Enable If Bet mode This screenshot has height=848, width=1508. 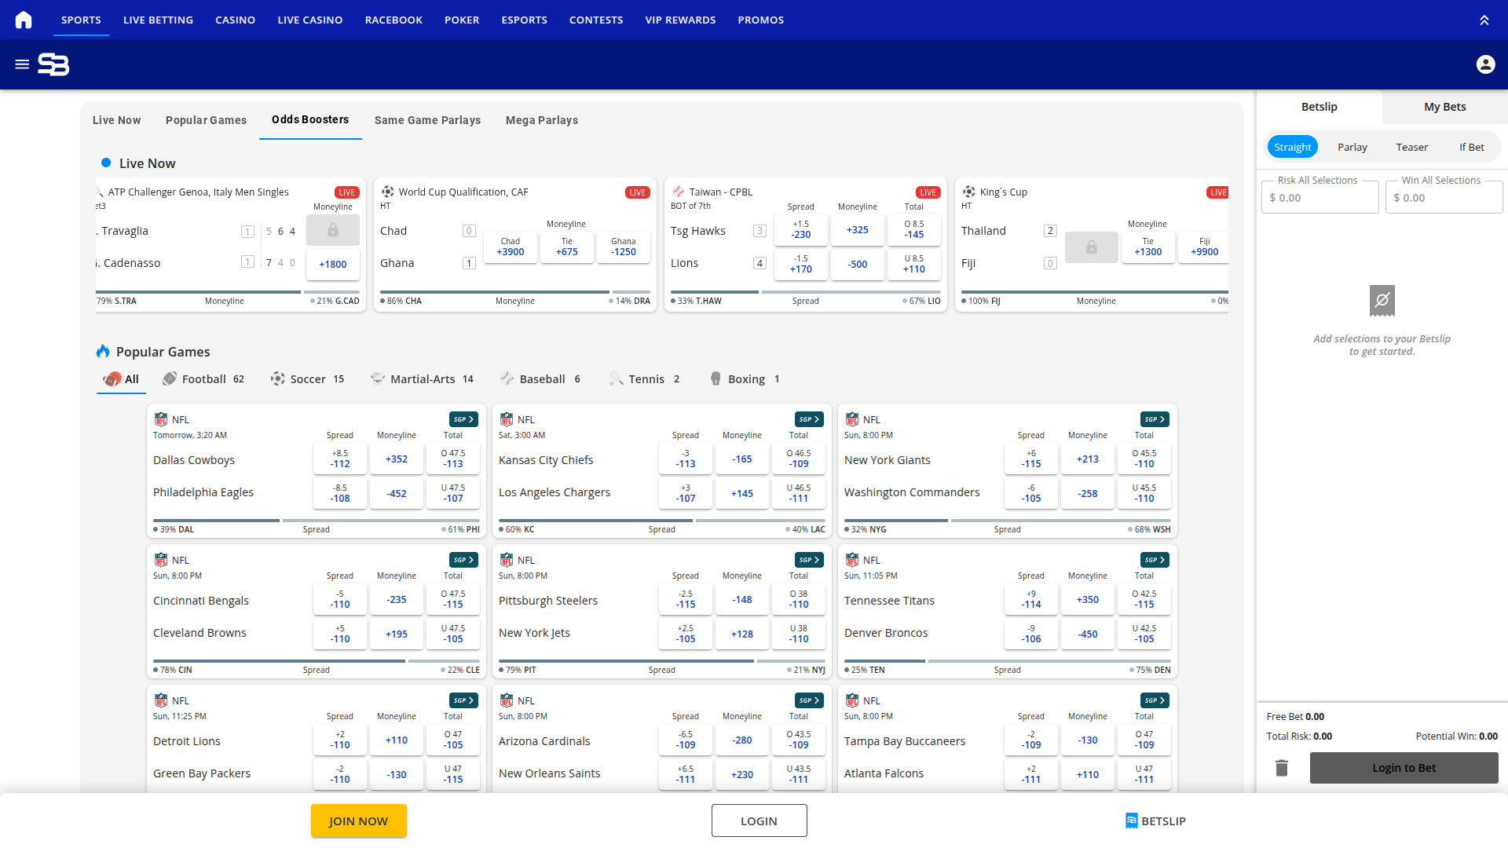click(x=1470, y=147)
